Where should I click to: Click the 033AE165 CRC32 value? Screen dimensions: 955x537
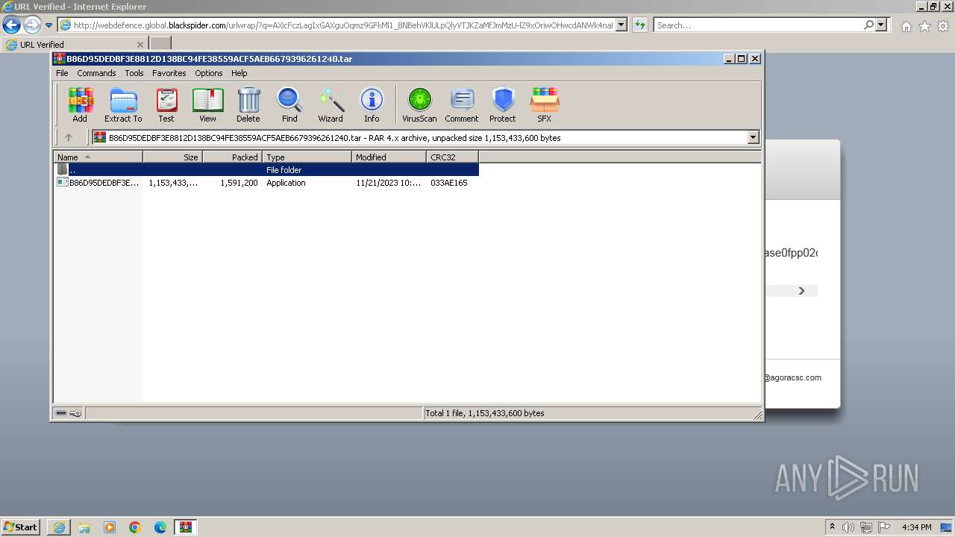449,183
